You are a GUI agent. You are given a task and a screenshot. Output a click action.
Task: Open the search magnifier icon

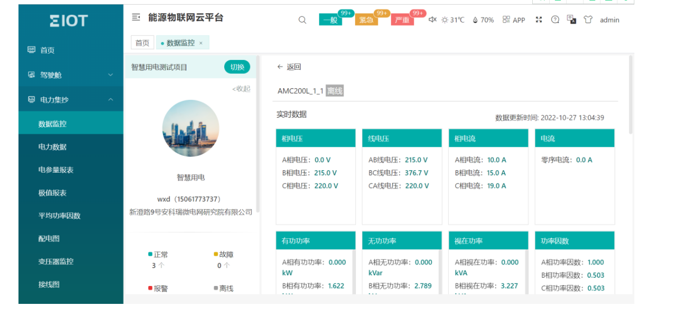coord(302,19)
